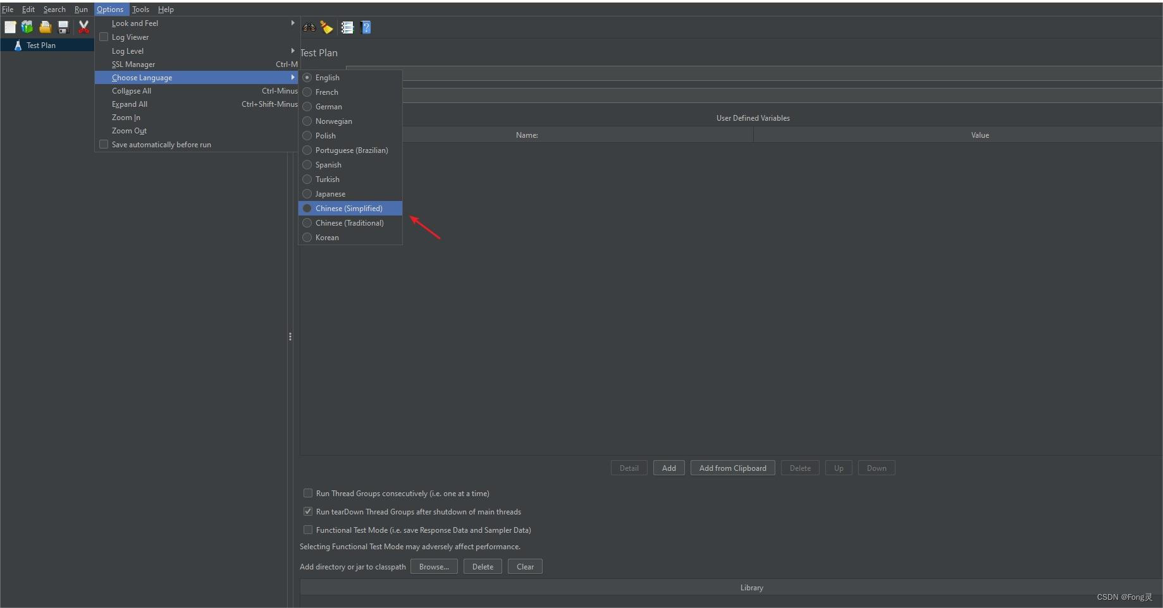Click the variables Delete button
This screenshot has width=1163, height=608.
800,468
